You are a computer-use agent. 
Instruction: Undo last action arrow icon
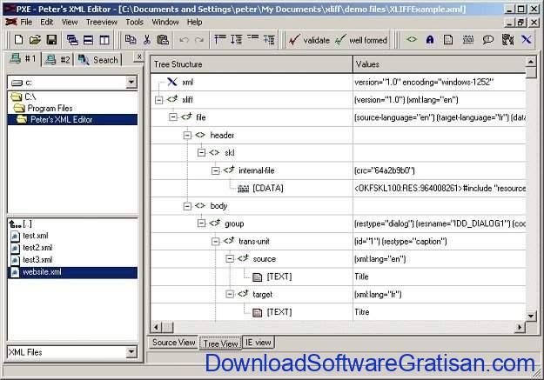pyautogui.click(x=184, y=40)
